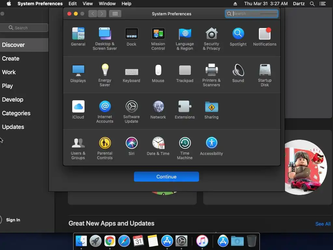The height and width of the screenshot is (250, 333).
Task: Open Notifications preferences
Action: (x=265, y=36)
